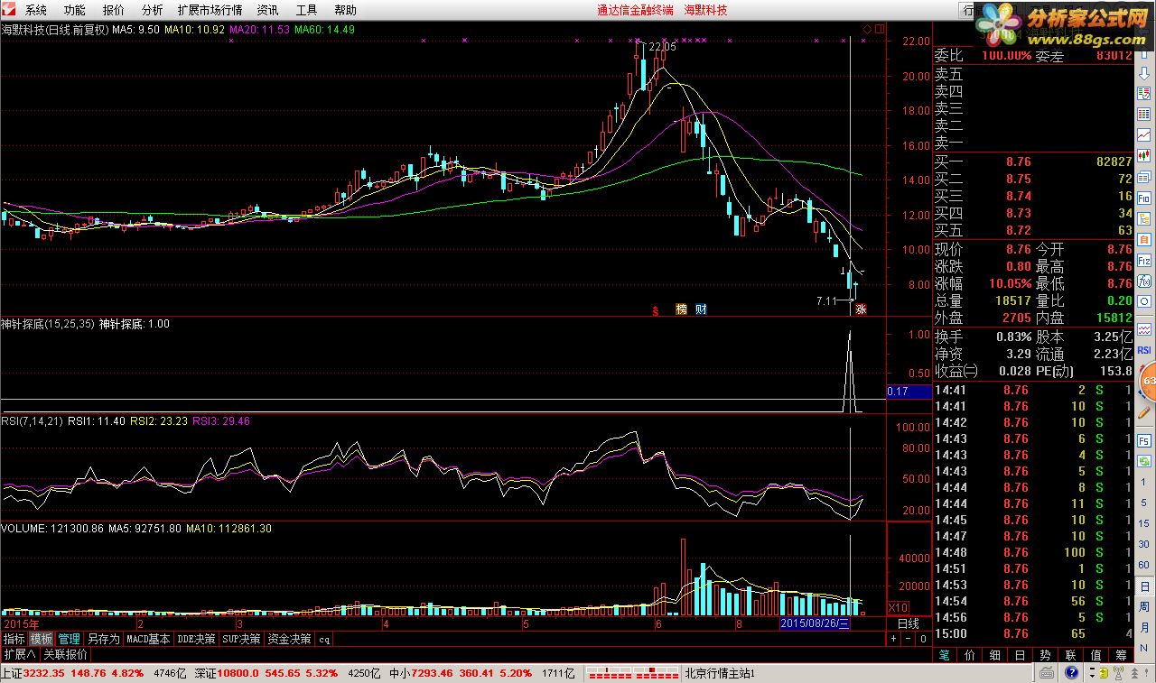Screen dimensions: 1156x683
Task: Open the 扩展市场行情 menu
Action: click(x=210, y=10)
